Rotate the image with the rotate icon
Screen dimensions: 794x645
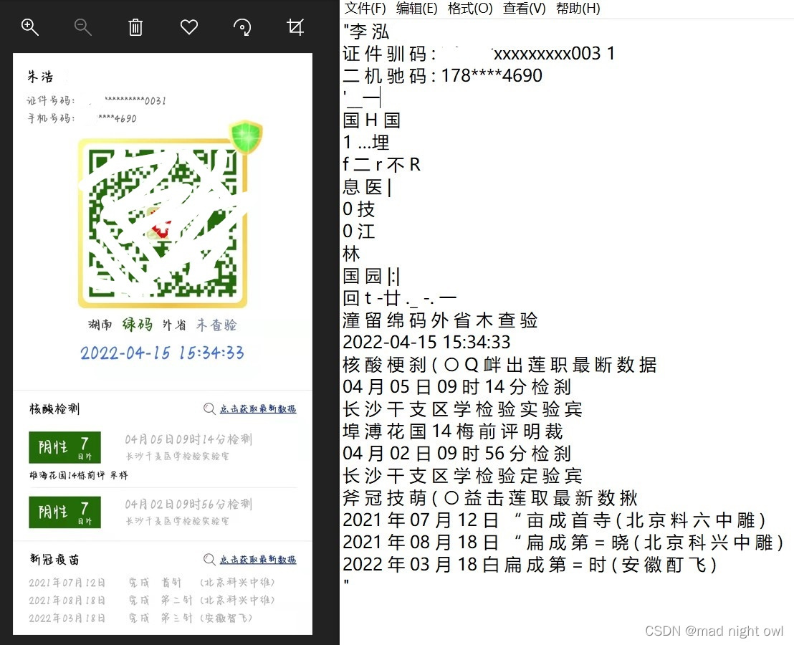(x=242, y=27)
